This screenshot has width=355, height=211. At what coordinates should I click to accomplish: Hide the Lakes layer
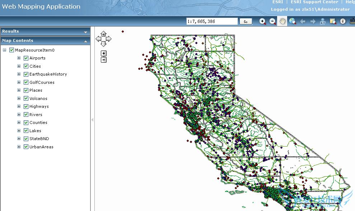tap(26, 130)
